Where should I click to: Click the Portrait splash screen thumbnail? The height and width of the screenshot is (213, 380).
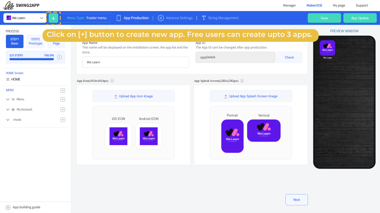tap(232, 136)
